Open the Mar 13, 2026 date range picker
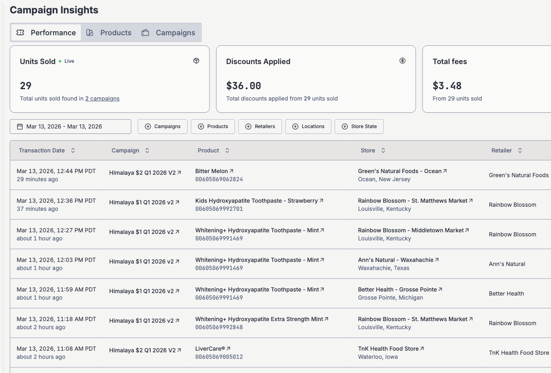Viewport: 551px width, 373px height. coord(70,126)
